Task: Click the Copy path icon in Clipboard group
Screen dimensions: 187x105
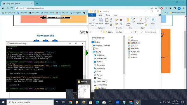Action: [111, 22]
